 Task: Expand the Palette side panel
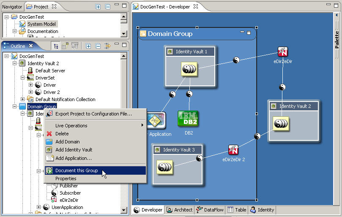click(337, 15)
